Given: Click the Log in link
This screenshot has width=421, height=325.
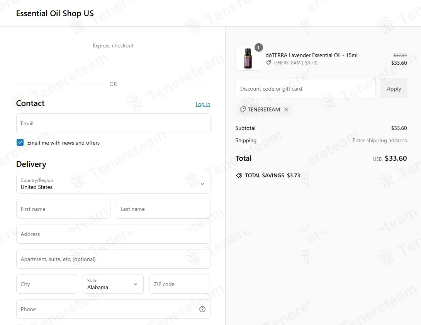Looking at the screenshot, I should pos(203,104).
